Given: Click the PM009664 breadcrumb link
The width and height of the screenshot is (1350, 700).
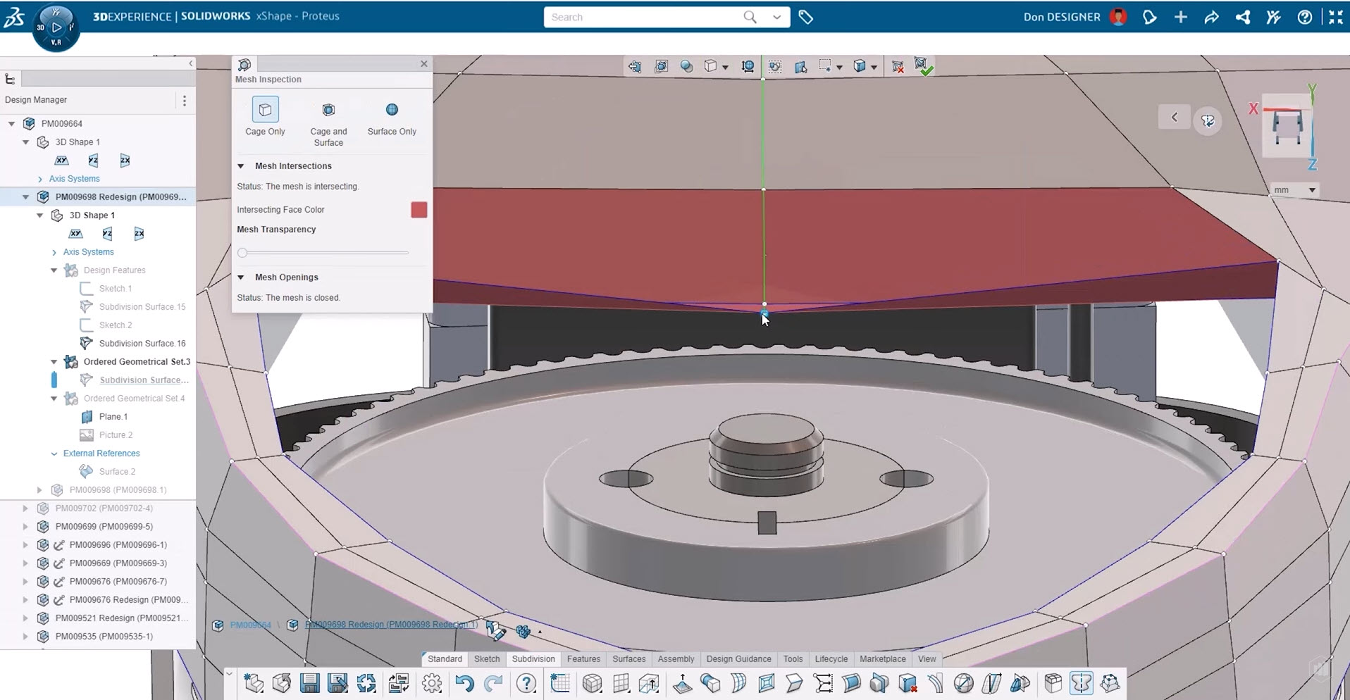Looking at the screenshot, I should pyautogui.click(x=249, y=625).
